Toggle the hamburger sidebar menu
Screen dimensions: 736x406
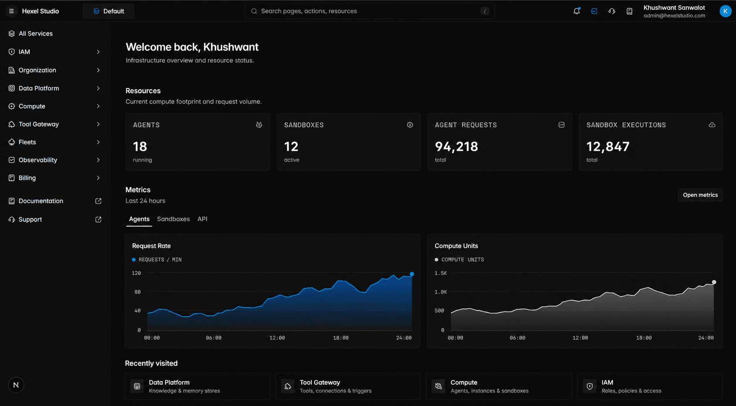point(11,11)
